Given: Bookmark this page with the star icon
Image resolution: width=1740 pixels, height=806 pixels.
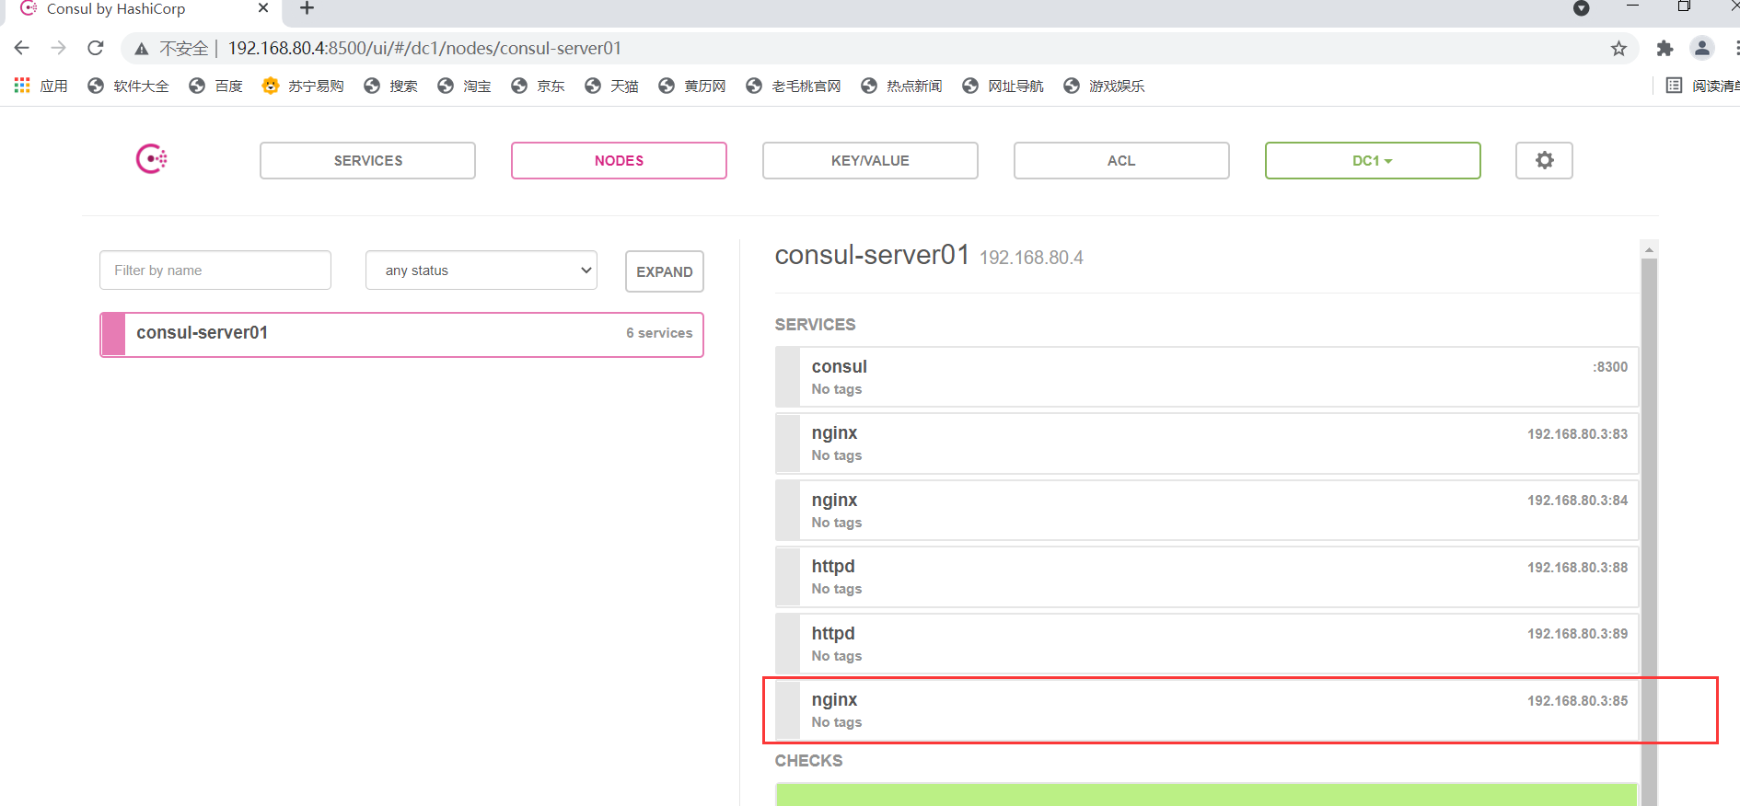Looking at the screenshot, I should tap(1618, 48).
